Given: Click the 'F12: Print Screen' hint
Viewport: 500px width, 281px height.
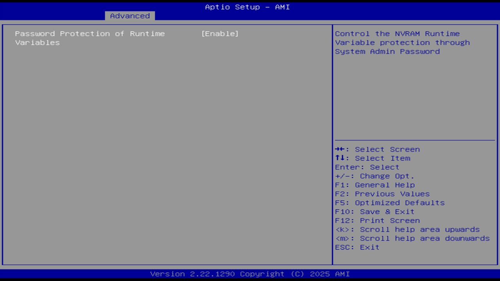Looking at the screenshot, I should [x=377, y=221].
